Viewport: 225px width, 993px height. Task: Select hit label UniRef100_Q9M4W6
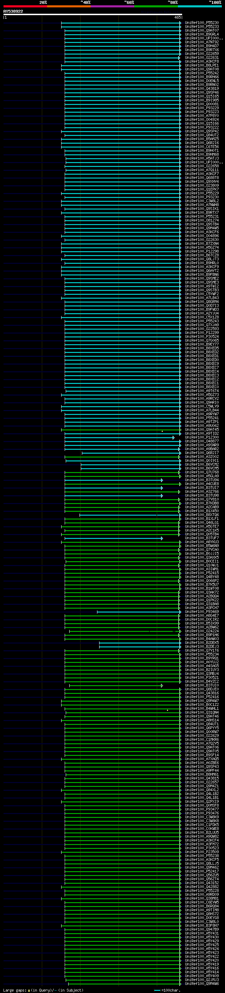click(201, 984)
